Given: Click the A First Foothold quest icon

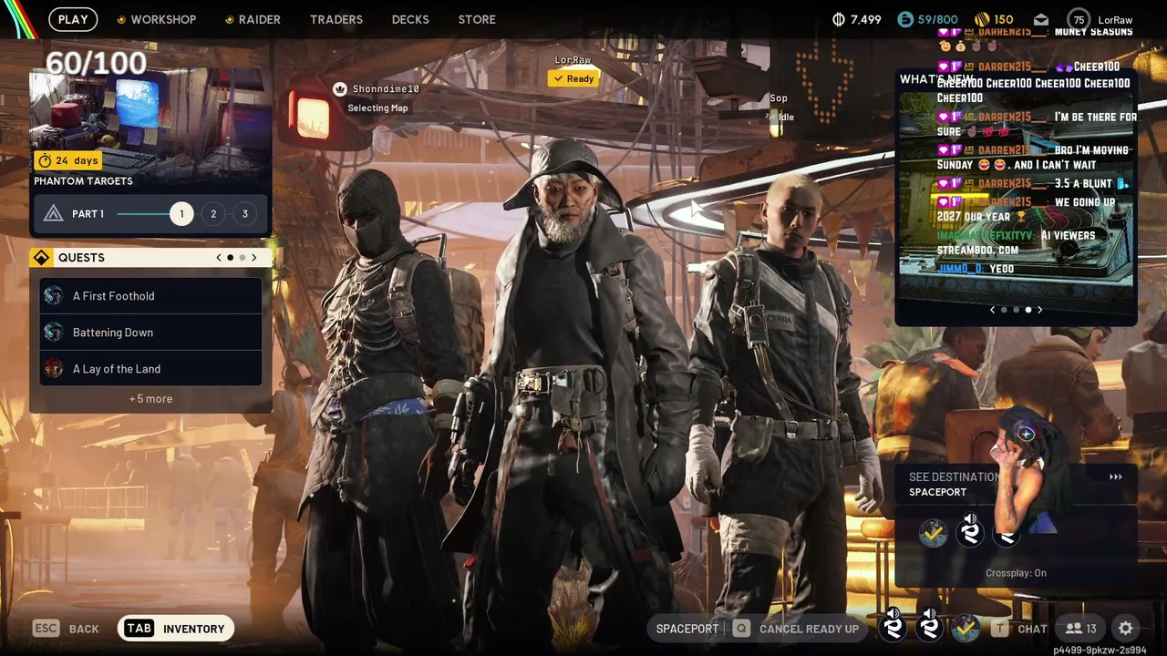Looking at the screenshot, I should coord(54,296).
